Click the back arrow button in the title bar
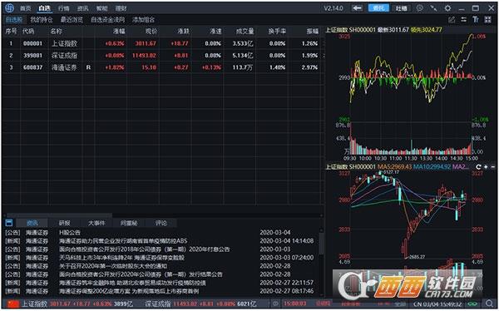 point(358,8)
